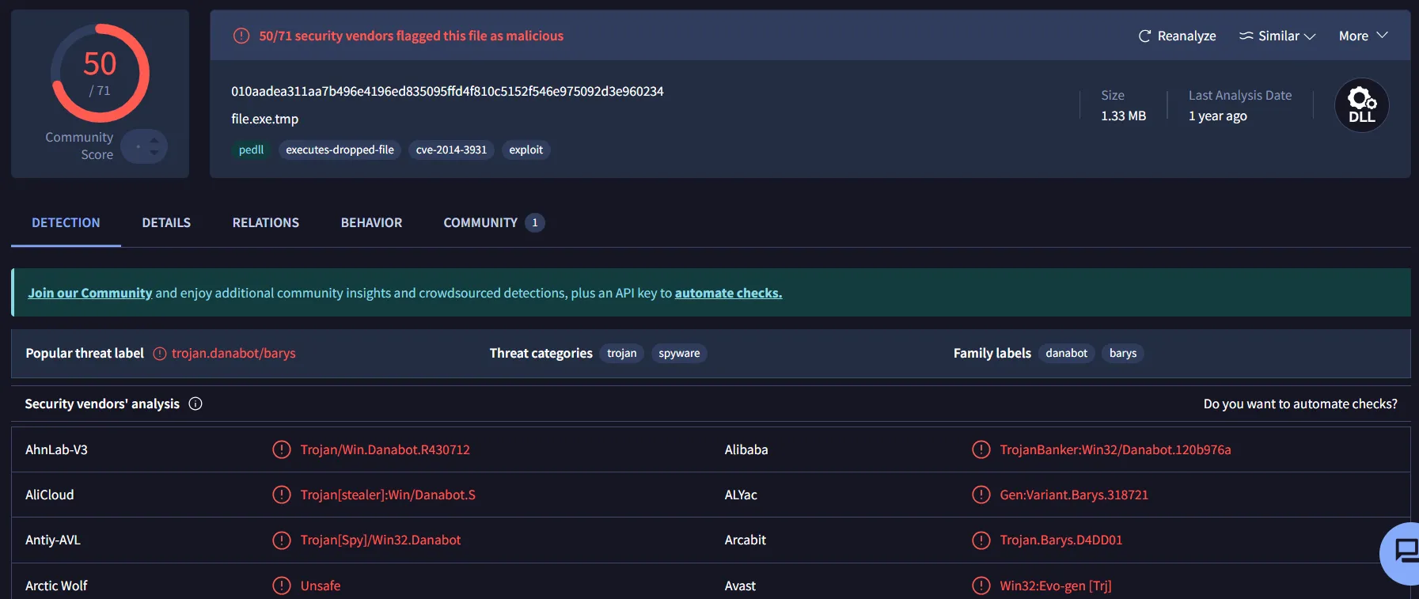Vote up the community score

tap(154, 141)
